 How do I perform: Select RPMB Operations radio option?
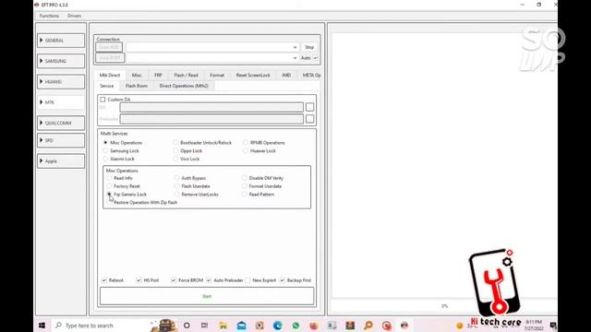246,143
